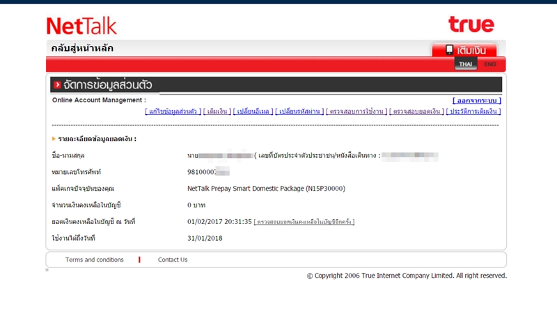Open แก้ไขข้อมูลส่วนตัว edit profile link
557x309 pixels.
[173, 111]
